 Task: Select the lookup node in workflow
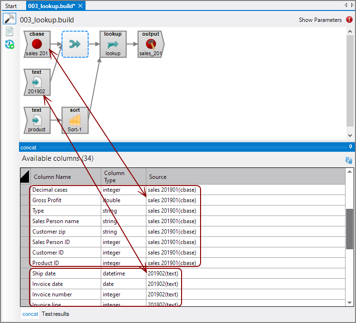(113, 44)
